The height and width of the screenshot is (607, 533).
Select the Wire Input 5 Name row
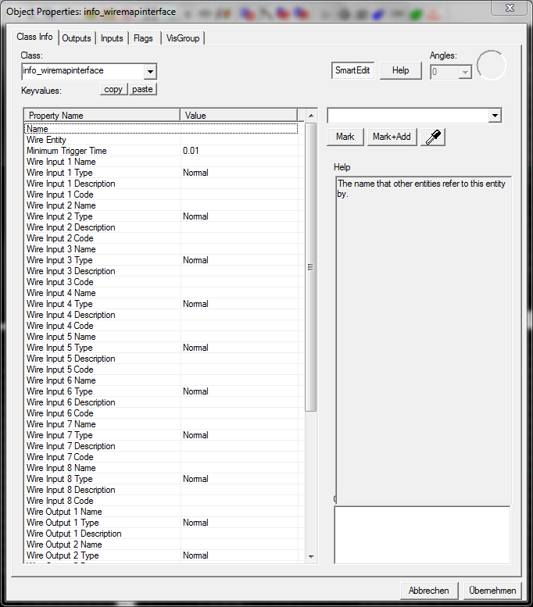point(161,337)
